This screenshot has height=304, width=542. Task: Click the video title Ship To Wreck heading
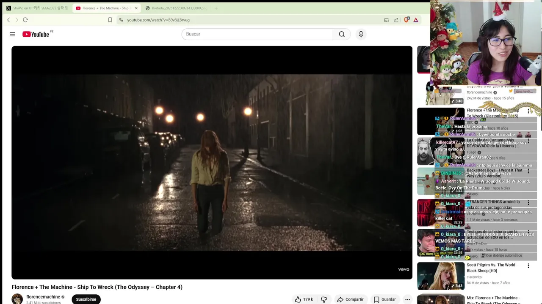pos(97,287)
